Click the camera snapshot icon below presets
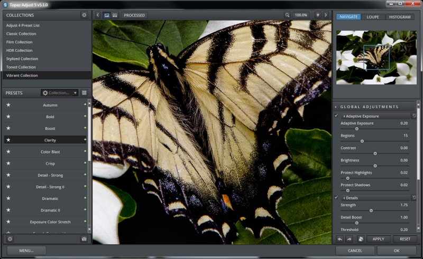 [84, 239]
